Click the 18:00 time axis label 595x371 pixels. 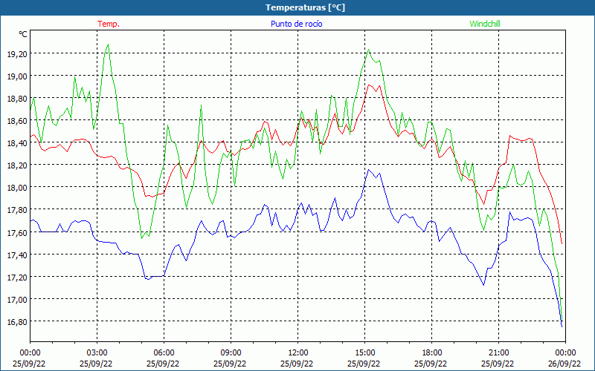coord(432,353)
